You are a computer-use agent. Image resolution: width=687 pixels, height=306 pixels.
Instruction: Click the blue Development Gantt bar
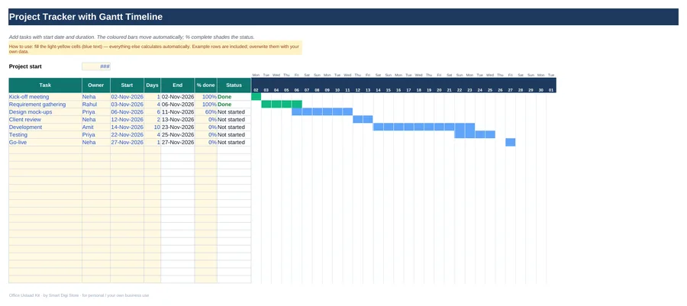tap(424, 127)
